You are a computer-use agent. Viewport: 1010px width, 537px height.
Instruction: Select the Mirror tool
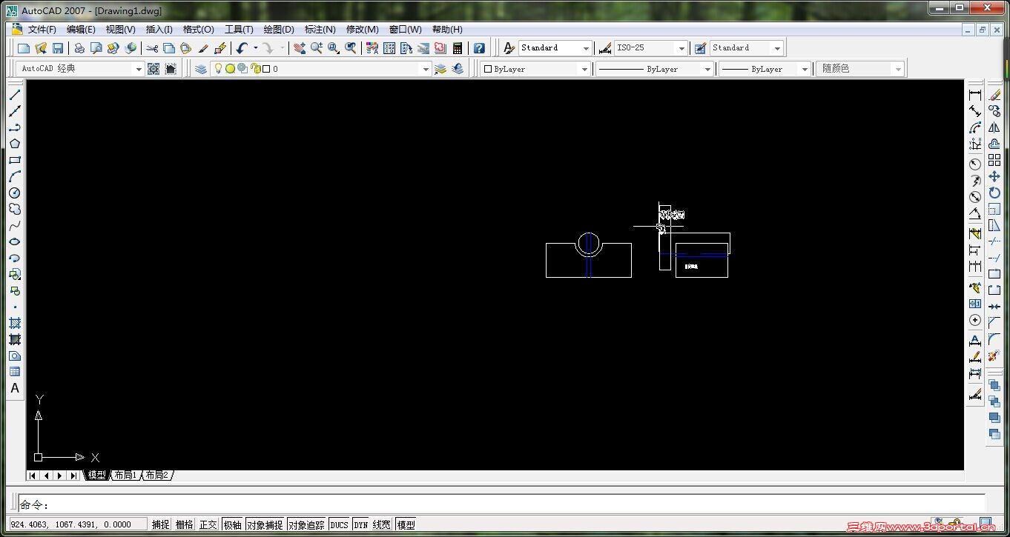[x=994, y=127]
